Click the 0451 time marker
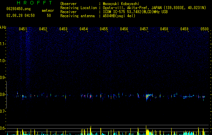This screenshot has height=135, width=212. (x=23, y=29)
